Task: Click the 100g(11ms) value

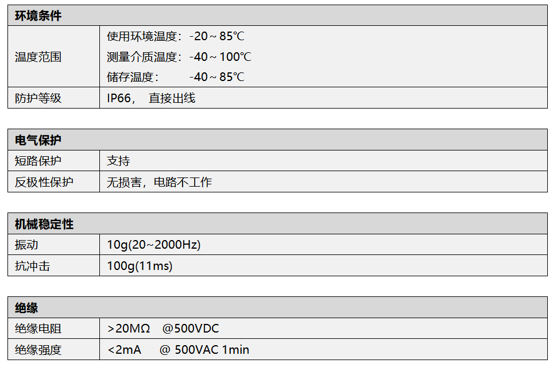Action: [x=140, y=266]
